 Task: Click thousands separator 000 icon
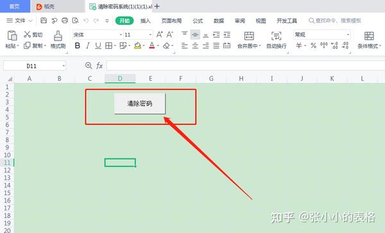pos(324,46)
